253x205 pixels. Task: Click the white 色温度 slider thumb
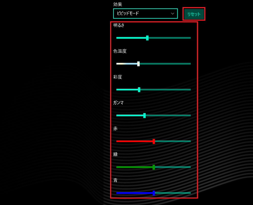[138, 64]
